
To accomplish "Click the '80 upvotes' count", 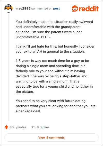I will click(x=18, y=127).
